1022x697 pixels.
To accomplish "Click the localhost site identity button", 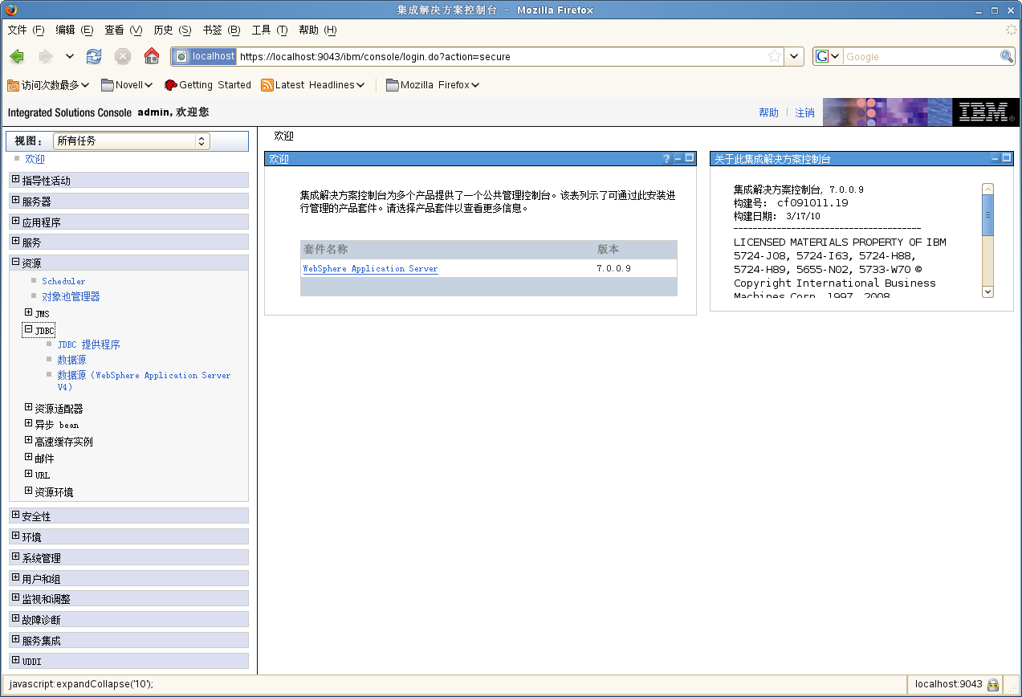I will pos(205,56).
